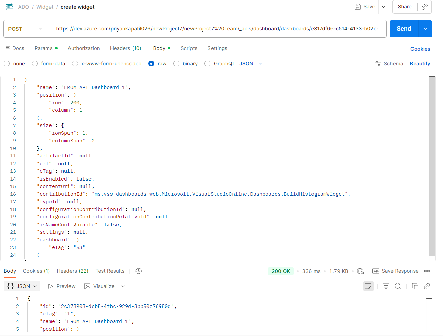Screen dimensions: 443x336
Task: Click the Beautify link
Action: pyautogui.click(x=420, y=64)
